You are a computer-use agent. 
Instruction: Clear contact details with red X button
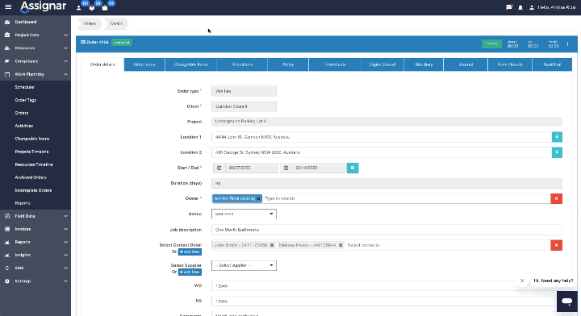tap(556, 245)
